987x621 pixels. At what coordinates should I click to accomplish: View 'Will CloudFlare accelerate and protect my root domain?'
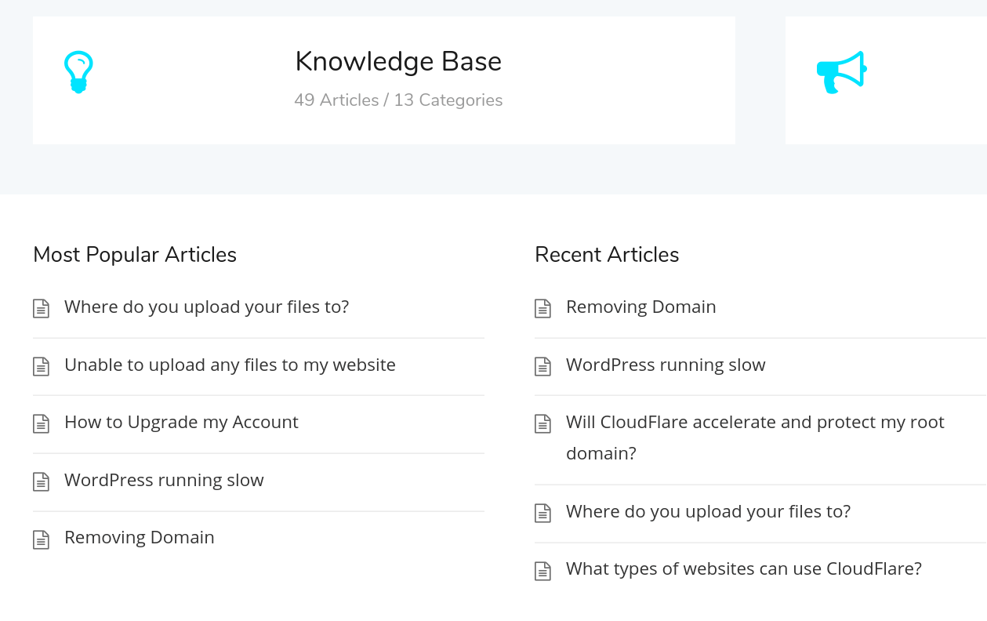point(755,438)
